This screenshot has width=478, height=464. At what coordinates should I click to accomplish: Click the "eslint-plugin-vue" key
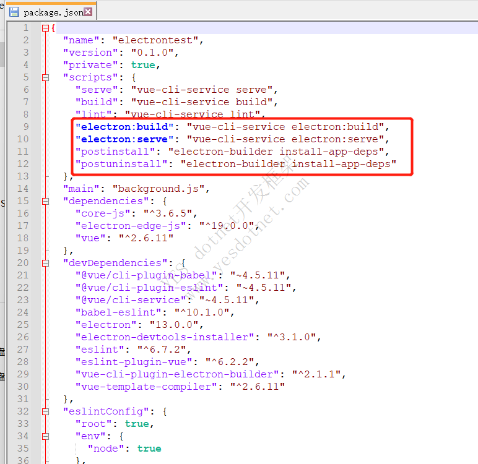click(x=134, y=362)
